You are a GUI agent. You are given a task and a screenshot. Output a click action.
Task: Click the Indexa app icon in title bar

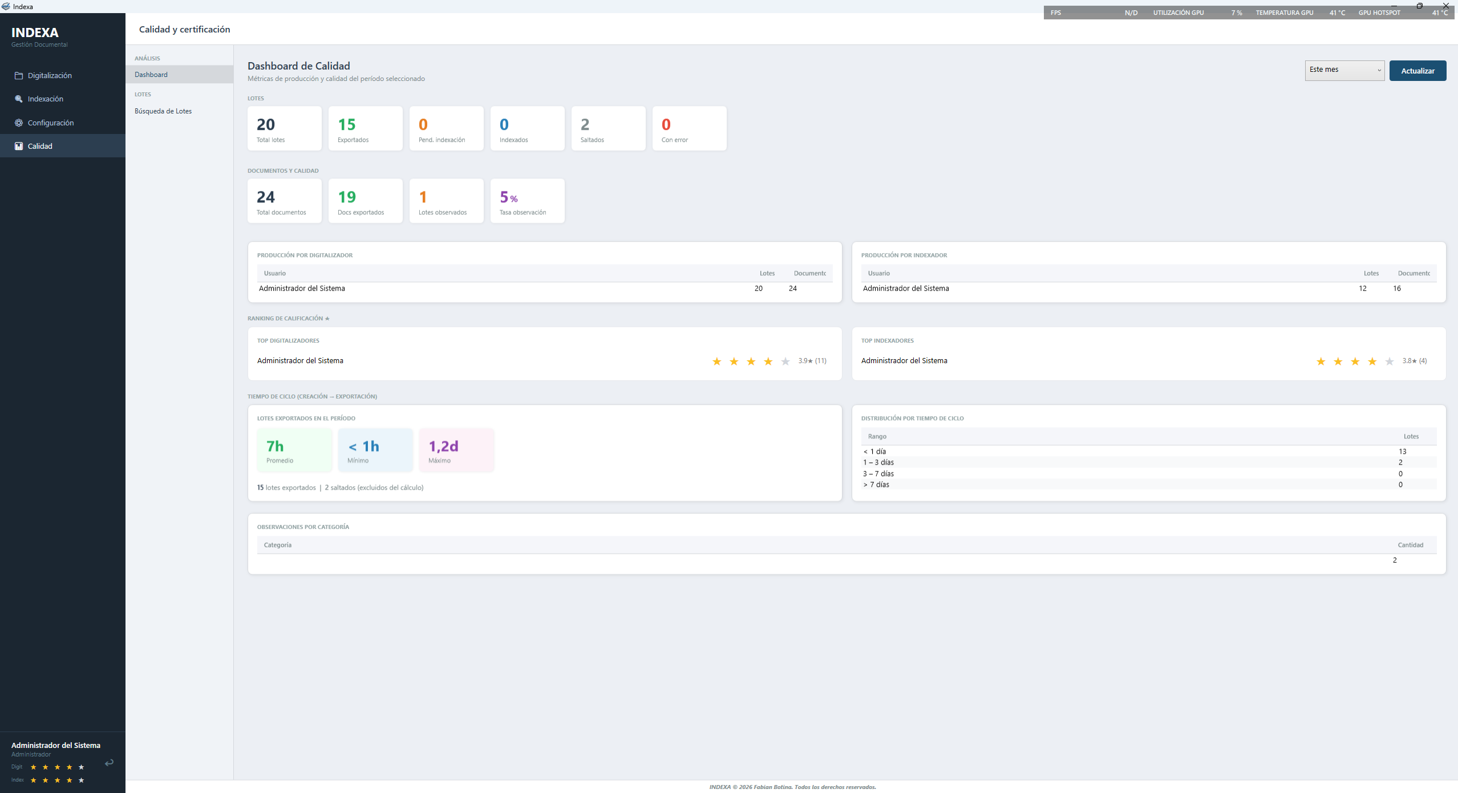6,6
